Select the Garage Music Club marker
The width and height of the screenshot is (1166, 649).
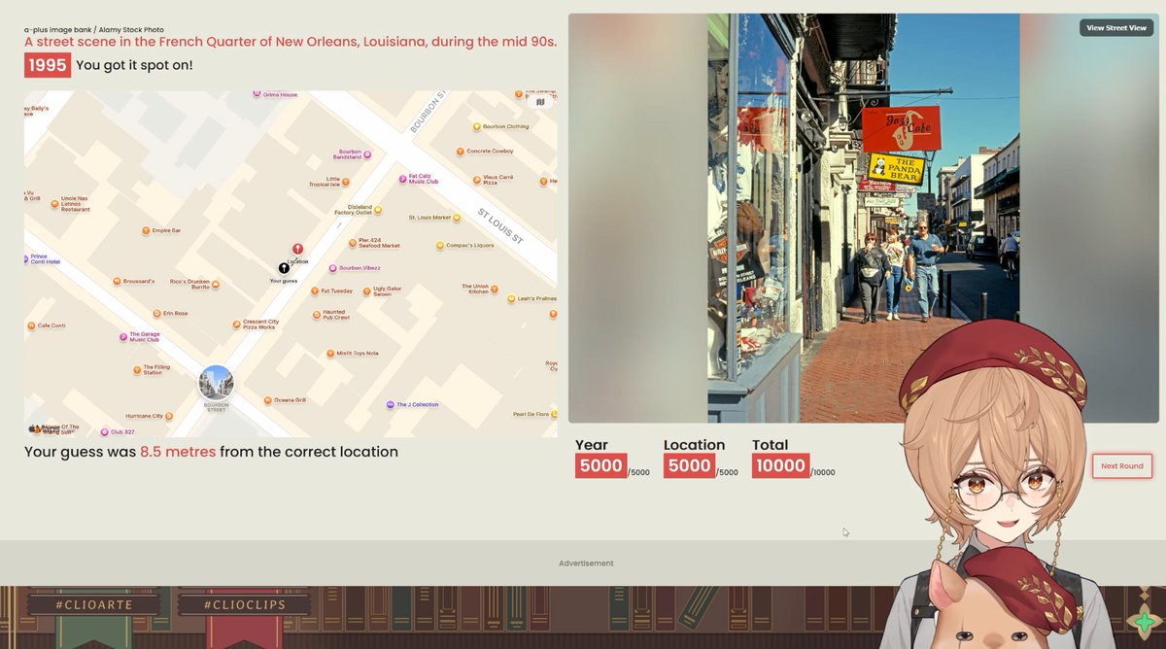coord(122,336)
